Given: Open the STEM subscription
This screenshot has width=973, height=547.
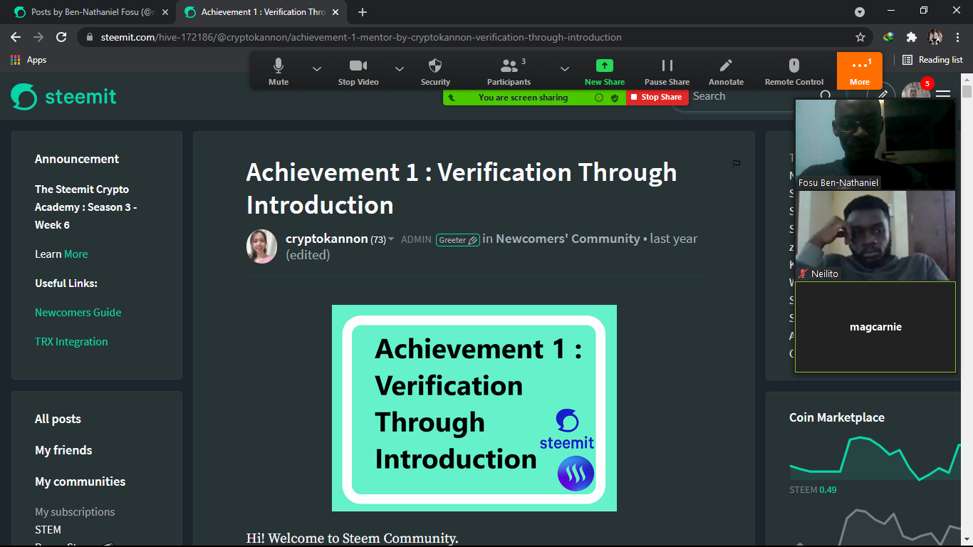Looking at the screenshot, I should 48,530.
